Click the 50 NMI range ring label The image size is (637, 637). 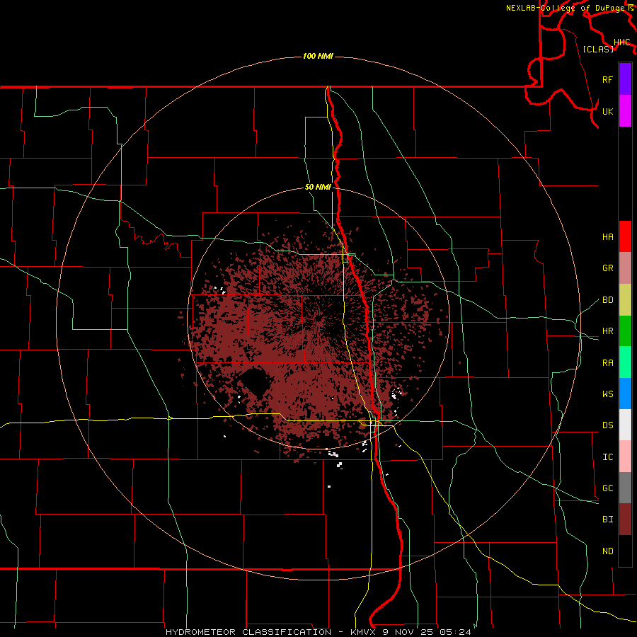[318, 187]
